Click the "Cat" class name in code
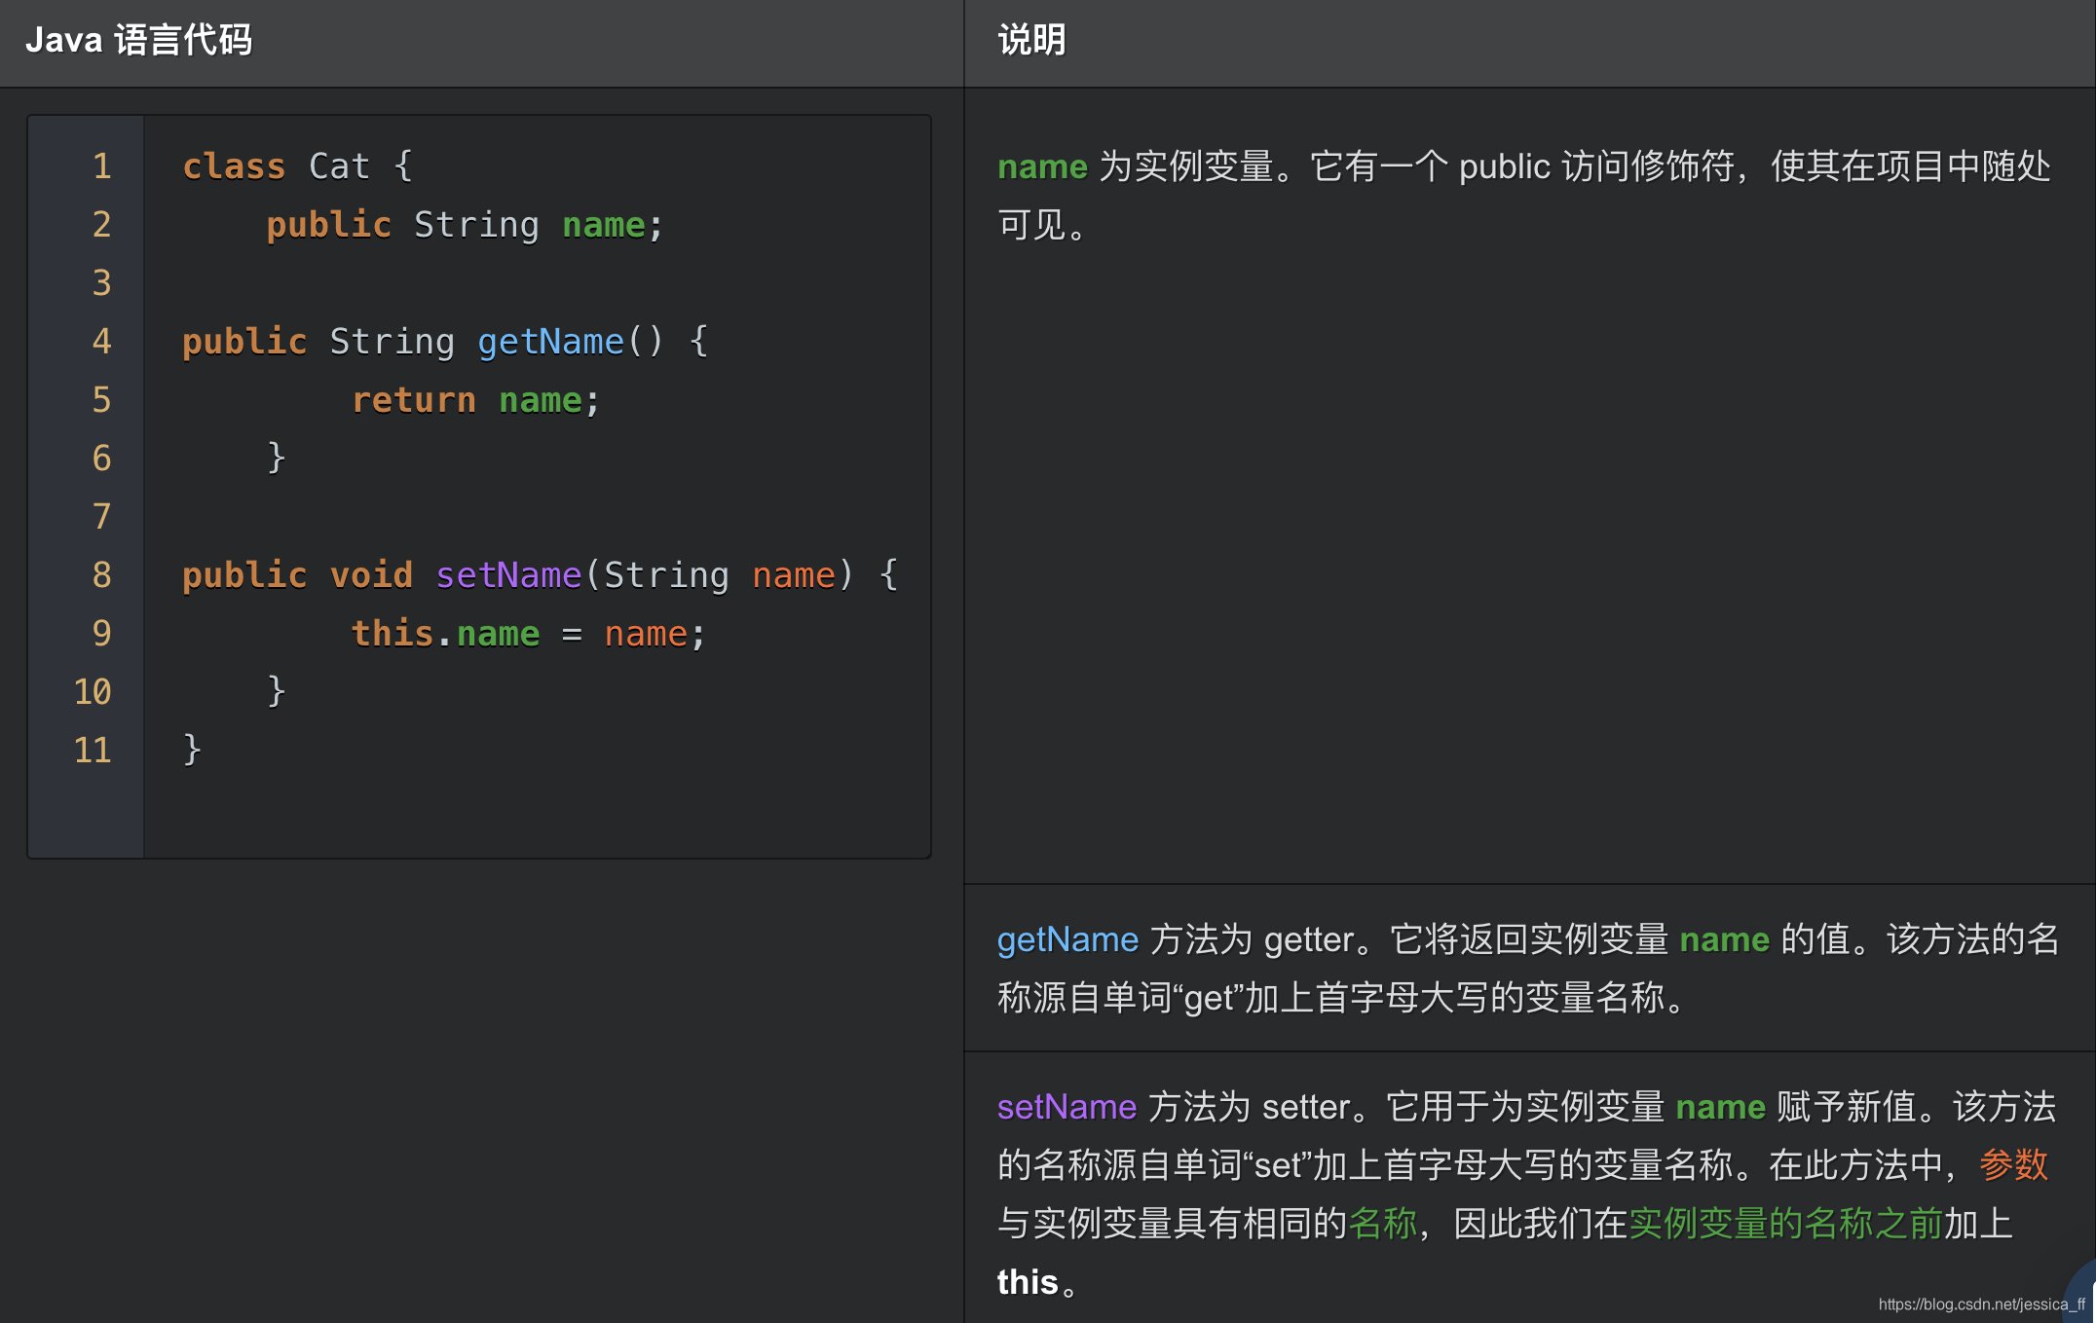This screenshot has width=2096, height=1323. point(338,165)
